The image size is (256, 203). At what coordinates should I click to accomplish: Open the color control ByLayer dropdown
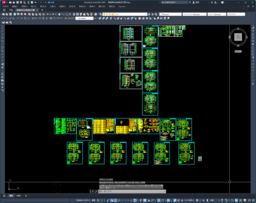point(171,14)
